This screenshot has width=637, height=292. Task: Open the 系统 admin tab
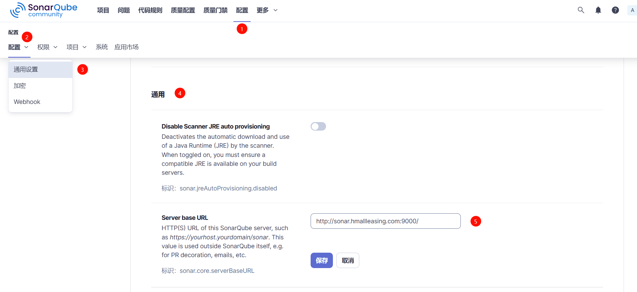tap(101, 47)
